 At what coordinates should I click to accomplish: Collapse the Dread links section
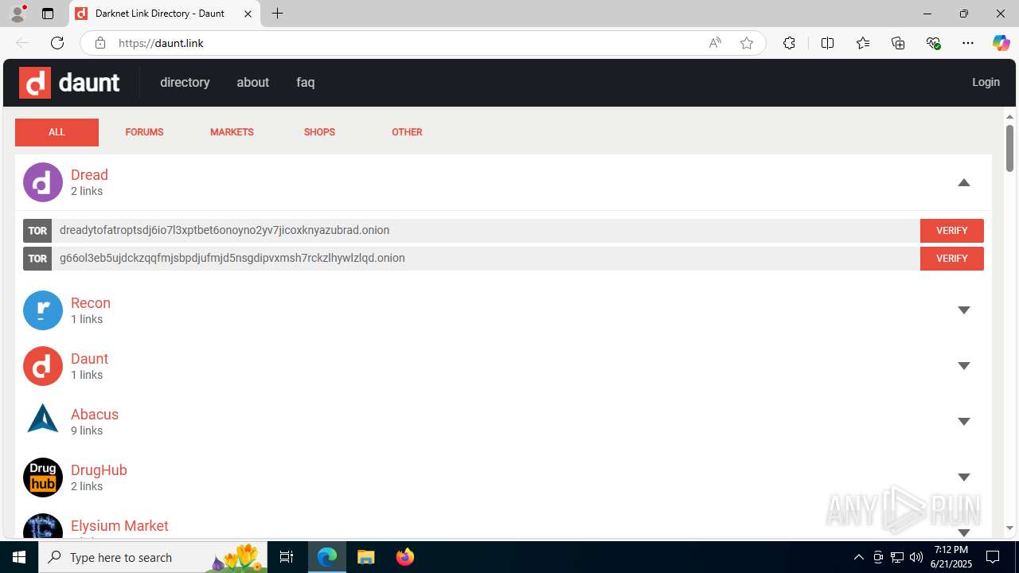[964, 182]
